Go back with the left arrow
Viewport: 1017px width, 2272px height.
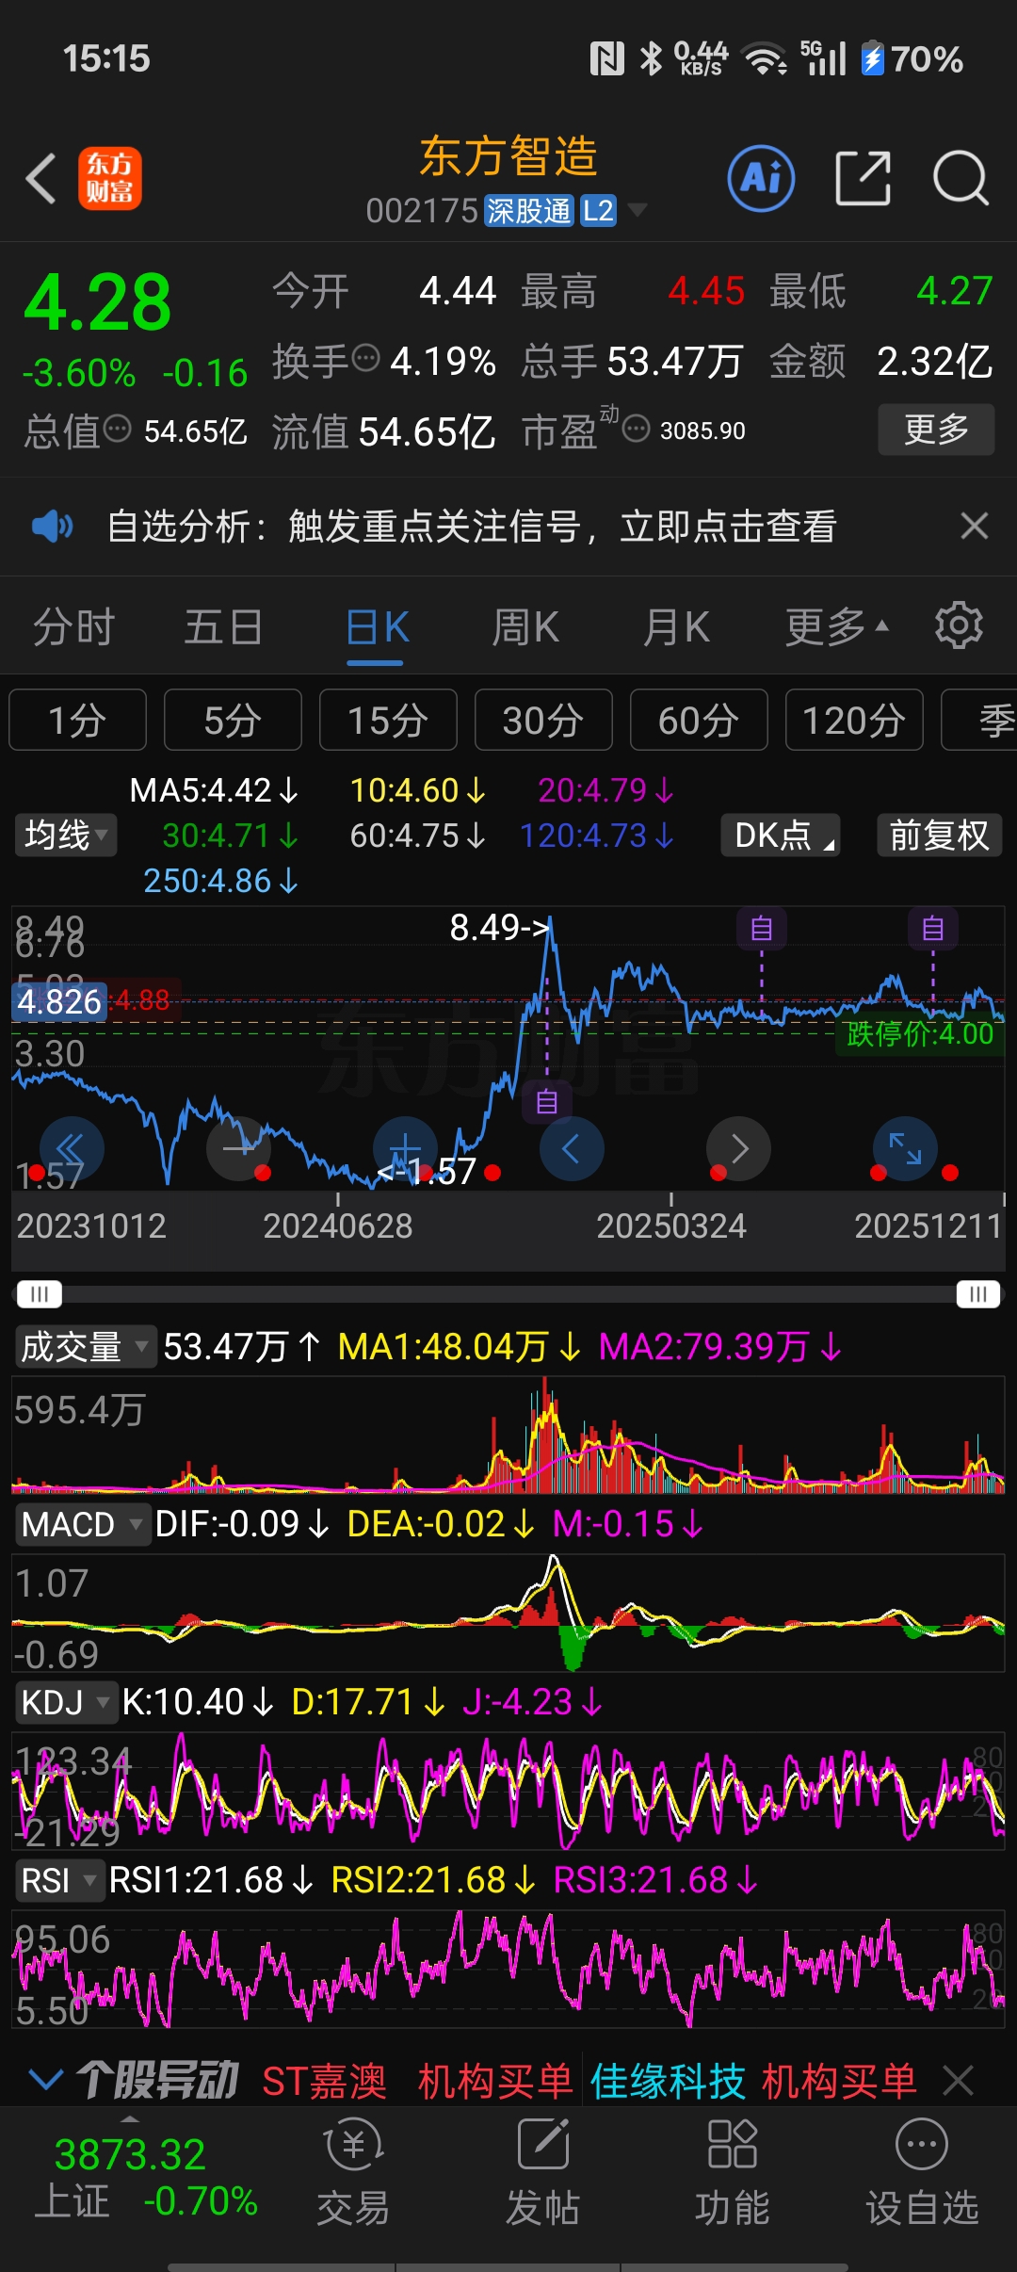(x=40, y=178)
